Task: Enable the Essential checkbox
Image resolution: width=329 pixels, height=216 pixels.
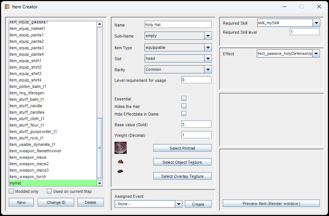Action: pos(184,99)
